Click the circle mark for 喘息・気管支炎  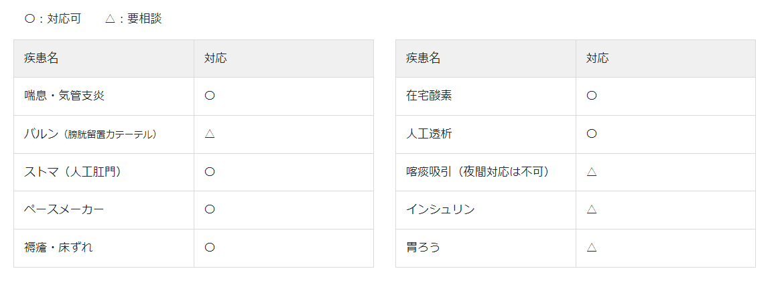tap(210, 96)
